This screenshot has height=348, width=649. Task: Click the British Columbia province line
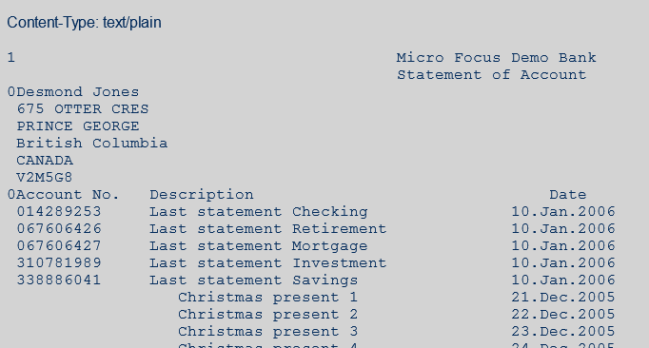[92, 144]
